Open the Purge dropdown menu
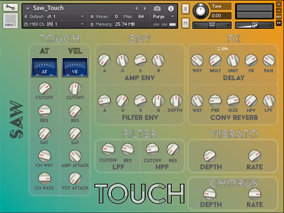The height and width of the screenshot is (213, 284). coord(163,17)
